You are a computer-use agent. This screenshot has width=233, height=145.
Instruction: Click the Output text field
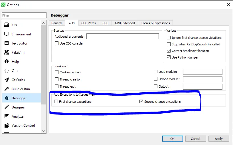click(203, 87)
